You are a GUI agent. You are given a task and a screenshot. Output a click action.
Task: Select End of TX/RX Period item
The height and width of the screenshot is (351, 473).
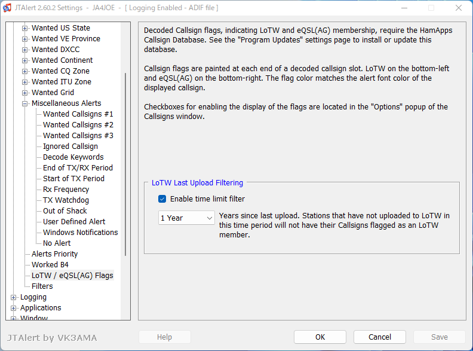(78, 168)
